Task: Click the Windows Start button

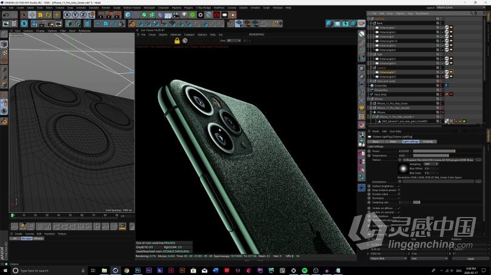Action: tap(5, 270)
